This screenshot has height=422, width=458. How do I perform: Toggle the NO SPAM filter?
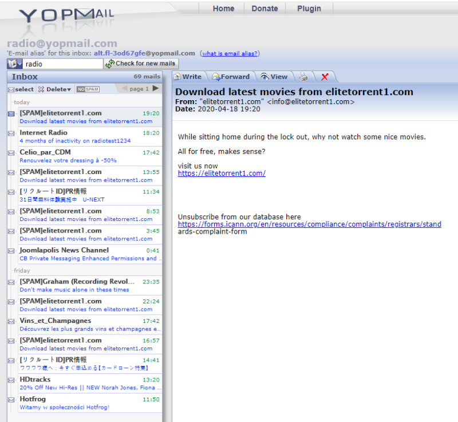[88, 89]
